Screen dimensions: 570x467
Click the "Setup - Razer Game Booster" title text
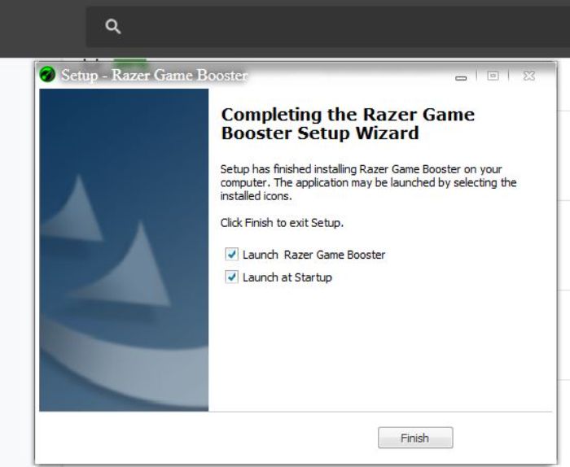click(x=154, y=75)
